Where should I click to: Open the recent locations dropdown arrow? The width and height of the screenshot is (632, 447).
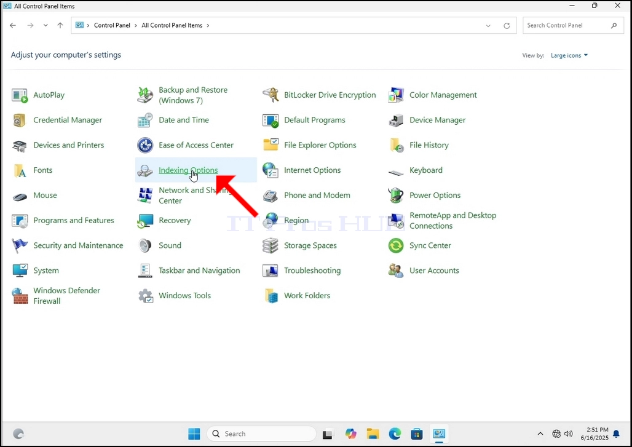click(x=45, y=25)
